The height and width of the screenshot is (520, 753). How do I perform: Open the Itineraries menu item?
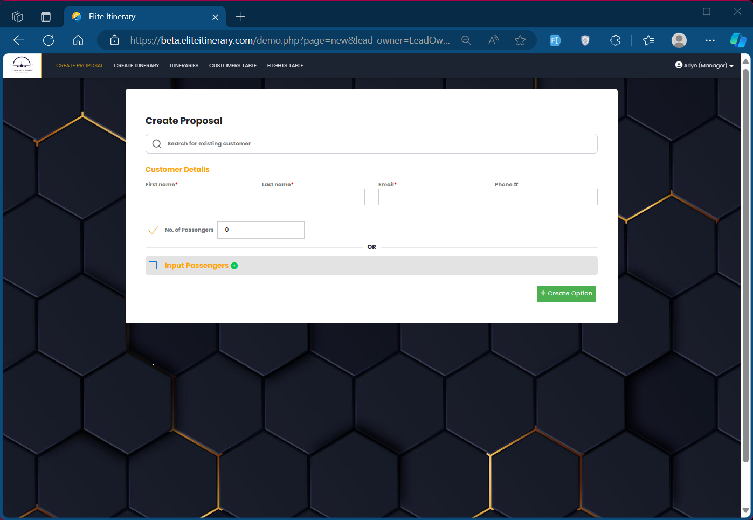(x=184, y=66)
